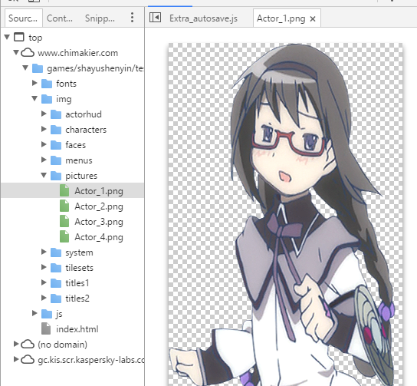Screen dimensions: 417x386
Task: Click the Actor_1.png image preview
Action: tap(285, 214)
